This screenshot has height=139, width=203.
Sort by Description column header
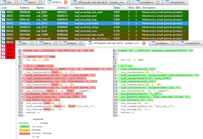pyautogui.click(x=165, y=8)
